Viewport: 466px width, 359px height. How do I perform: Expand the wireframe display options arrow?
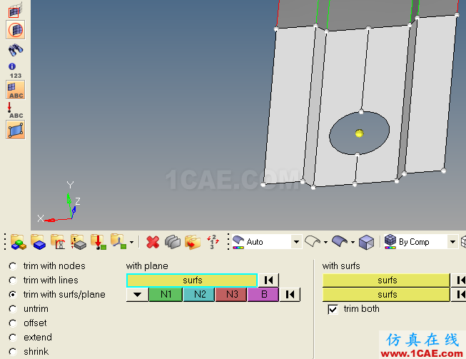click(x=325, y=242)
